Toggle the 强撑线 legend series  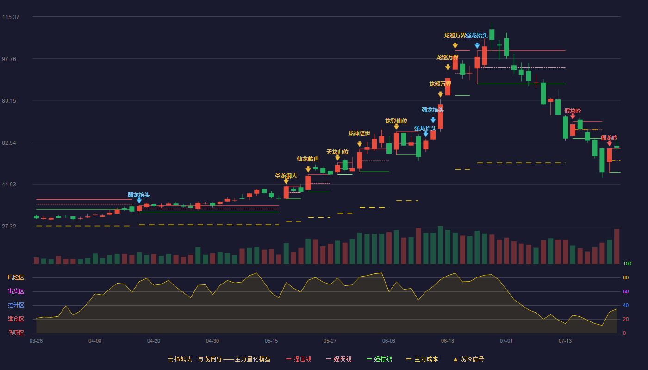pos(379,359)
